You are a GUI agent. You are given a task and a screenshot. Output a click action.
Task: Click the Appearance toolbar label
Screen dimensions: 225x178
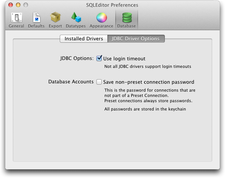pos(101,26)
